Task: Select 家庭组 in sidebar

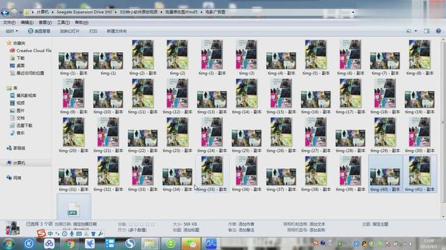Action: coord(16,148)
